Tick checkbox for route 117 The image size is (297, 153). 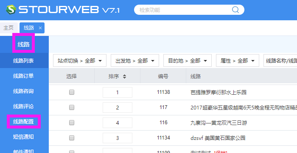coord(72,107)
